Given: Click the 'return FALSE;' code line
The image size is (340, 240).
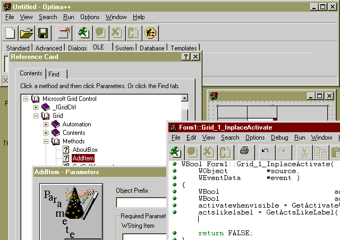Looking at the screenshot, I should coord(225,233).
